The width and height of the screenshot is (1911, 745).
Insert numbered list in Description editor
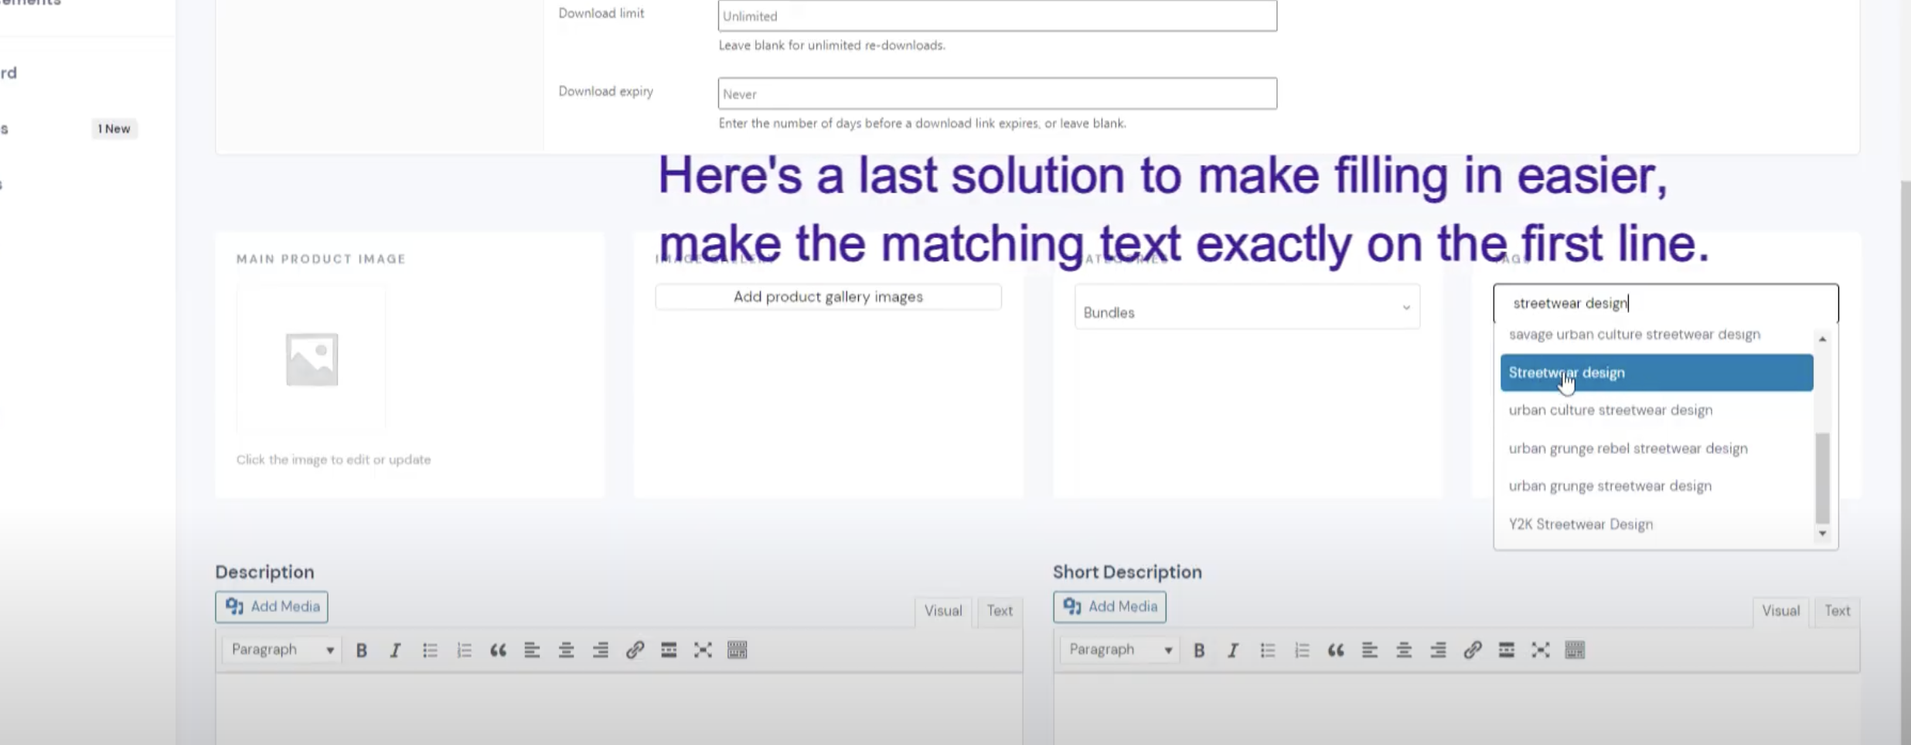point(464,650)
